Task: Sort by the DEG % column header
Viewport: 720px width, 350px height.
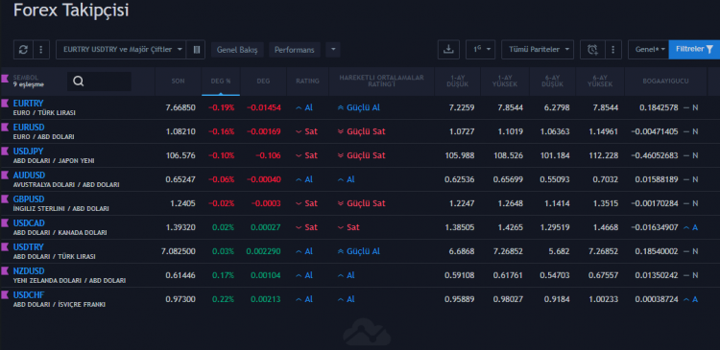Action: pyautogui.click(x=221, y=81)
